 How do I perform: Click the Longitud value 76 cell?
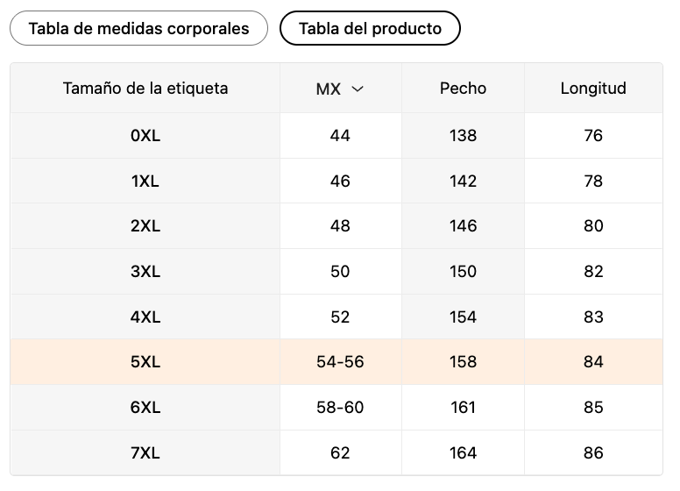click(x=593, y=136)
